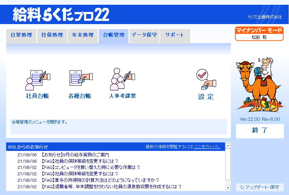This screenshot has height=195, width=289.
Task: Click the 社員台帳 text label
Action: tap(38, 96)
